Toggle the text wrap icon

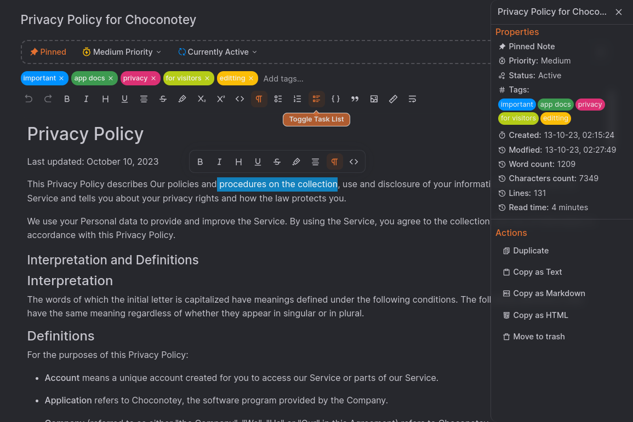coord(412,99)
